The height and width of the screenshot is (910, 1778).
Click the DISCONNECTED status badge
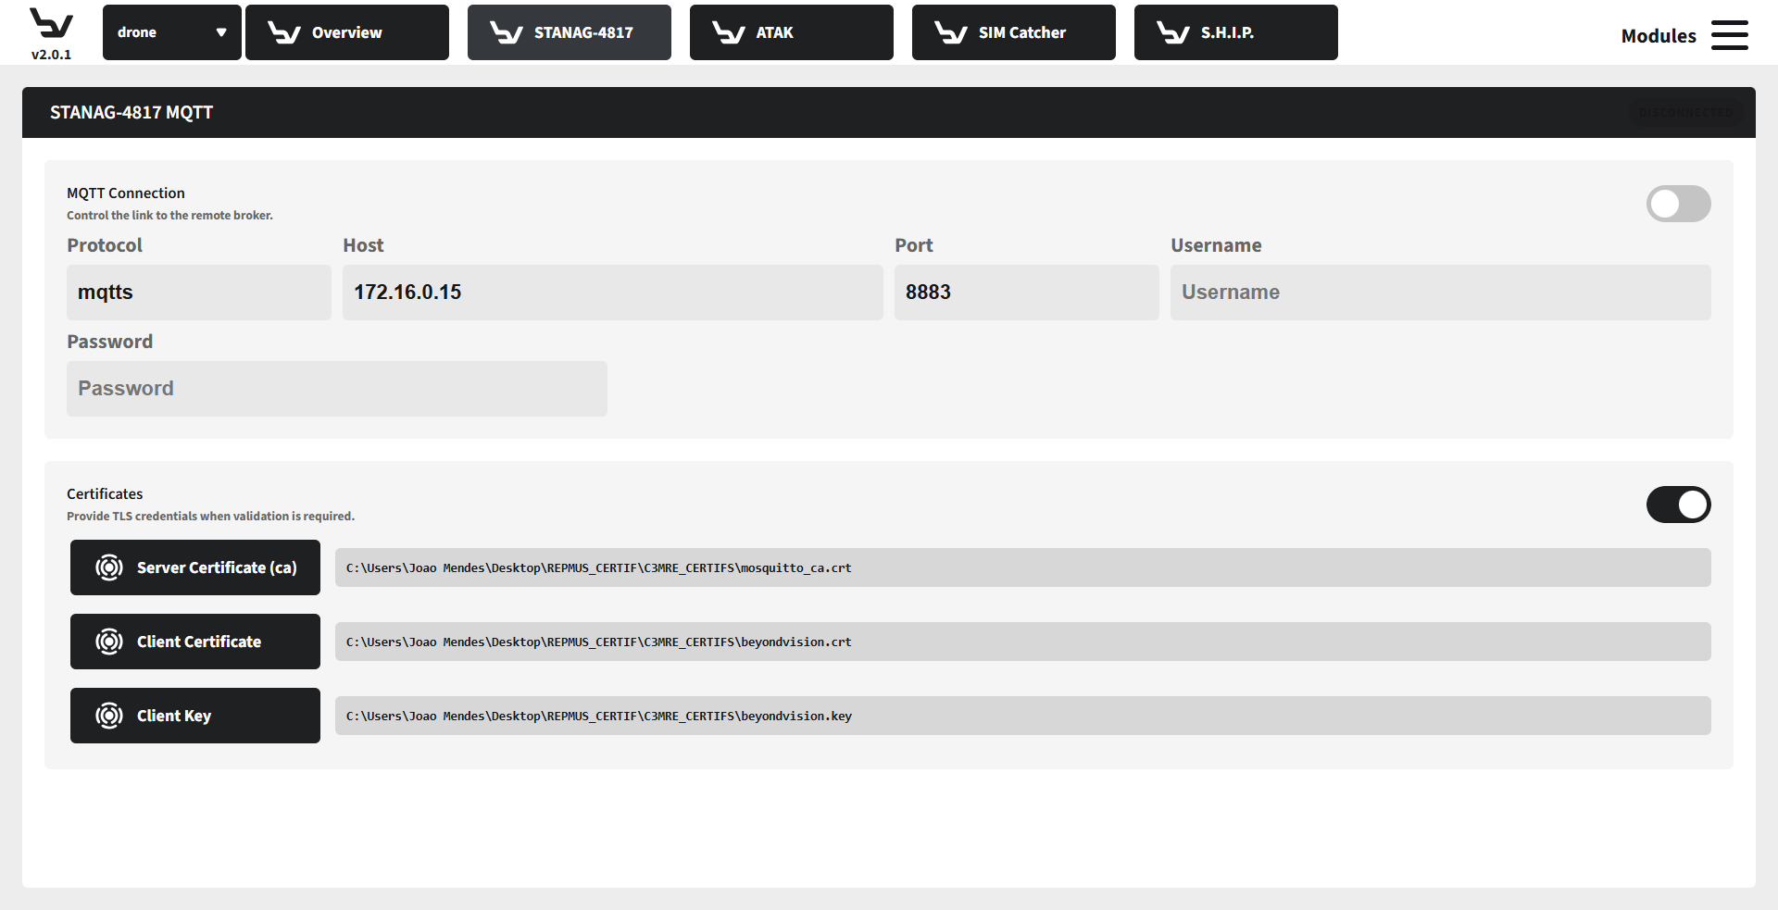(x=1684, y=113)
